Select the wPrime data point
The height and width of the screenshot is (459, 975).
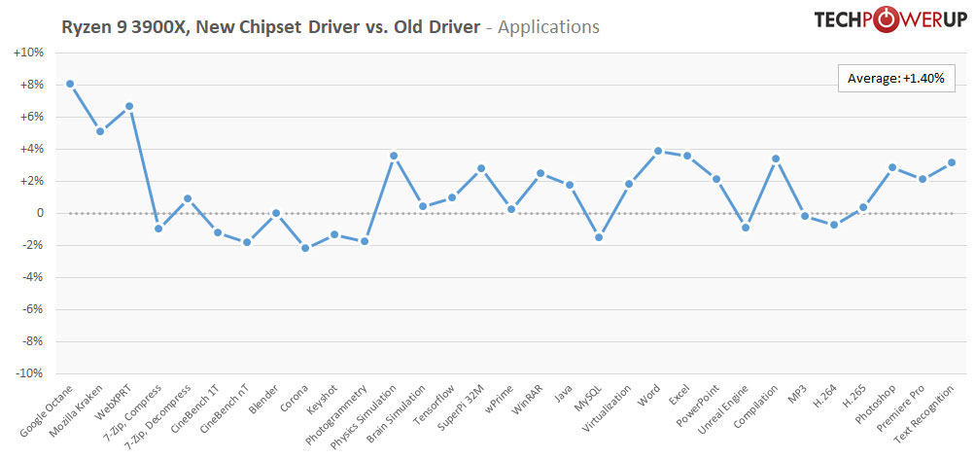pyautogui.click(x=511, y=209)
